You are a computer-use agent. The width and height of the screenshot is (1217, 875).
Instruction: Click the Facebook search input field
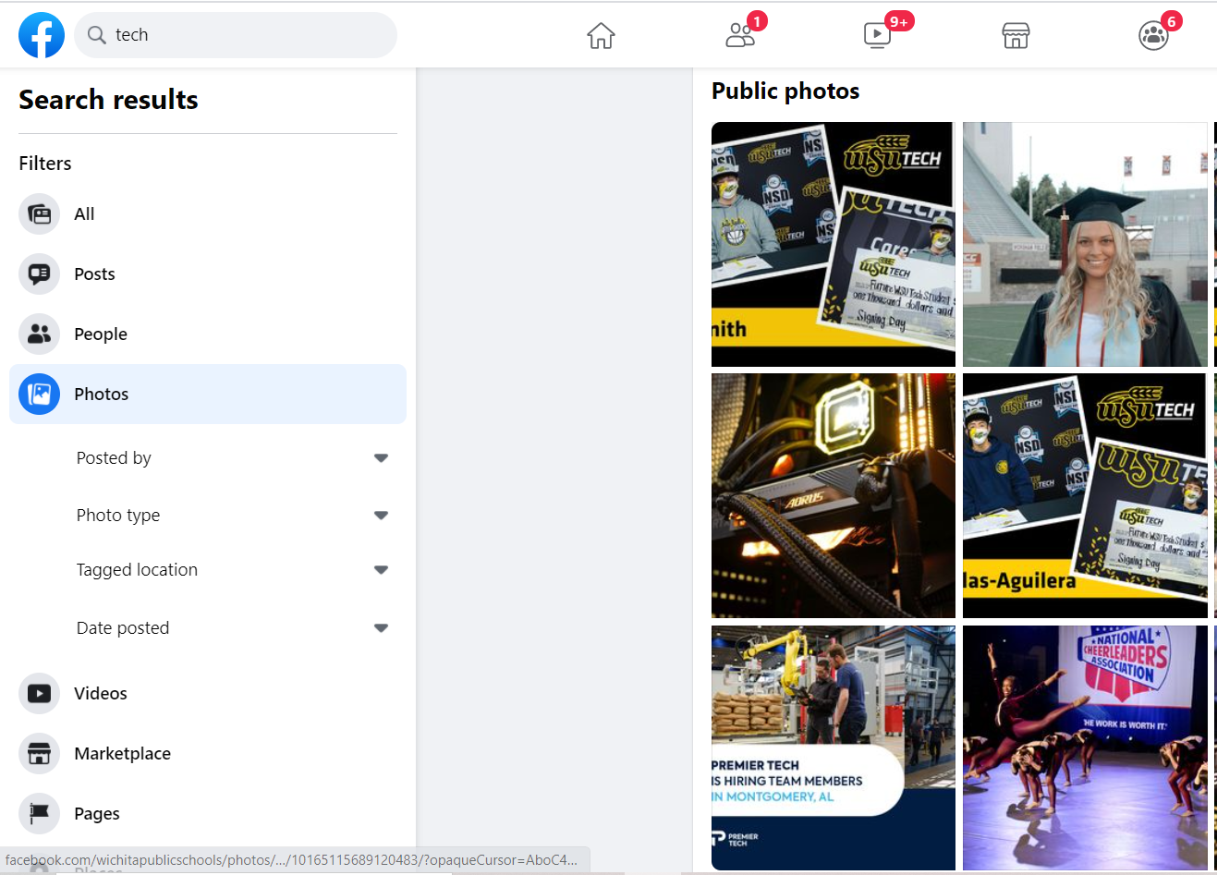click(236, 35)
